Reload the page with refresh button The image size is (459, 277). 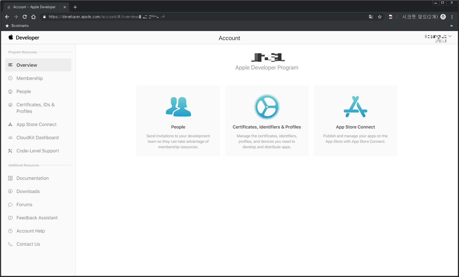coord(25,17)
